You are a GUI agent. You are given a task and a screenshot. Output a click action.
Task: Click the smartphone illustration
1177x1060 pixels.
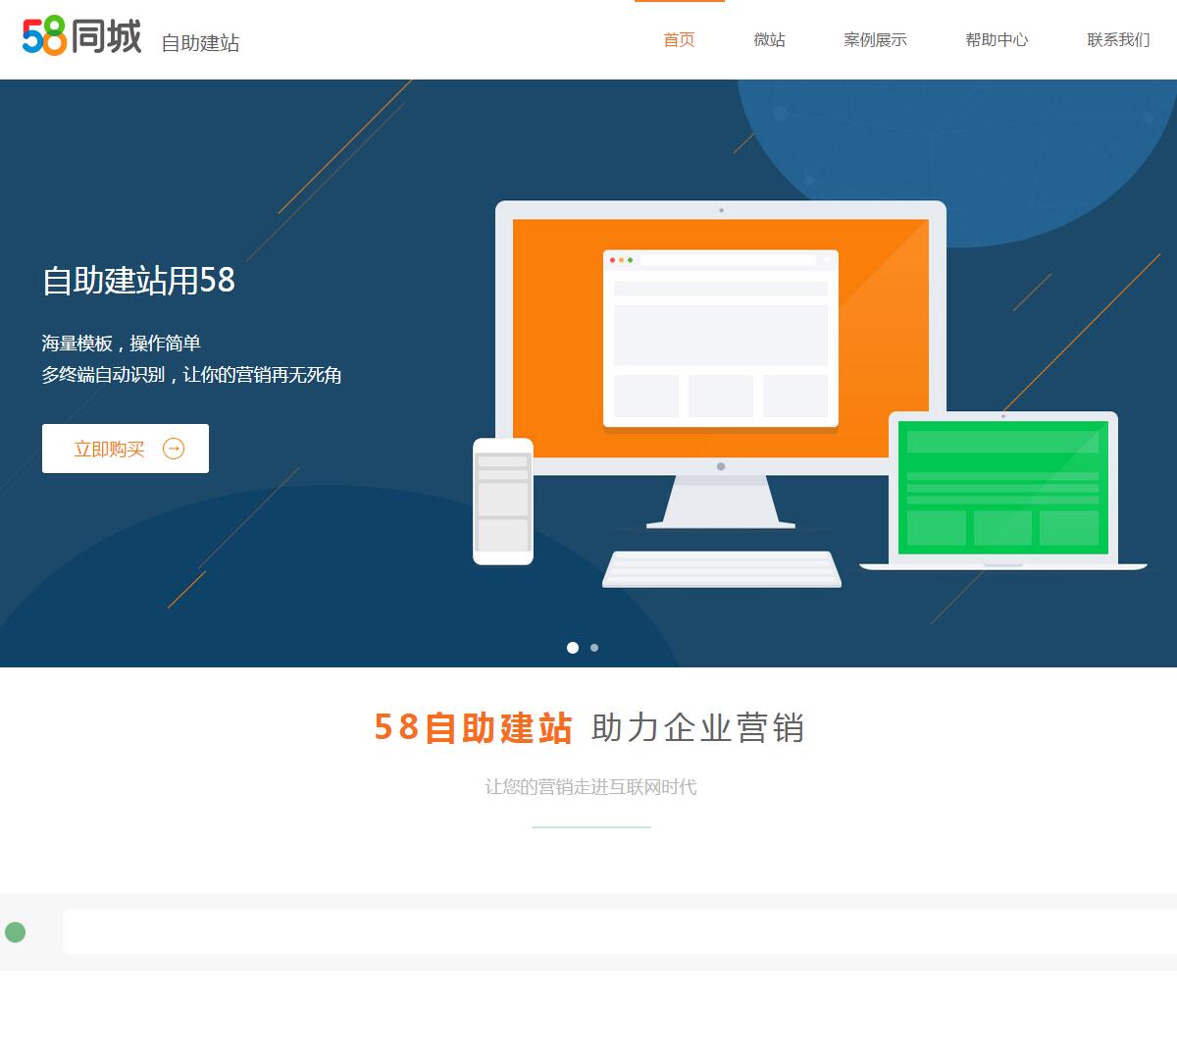point(503,502)
